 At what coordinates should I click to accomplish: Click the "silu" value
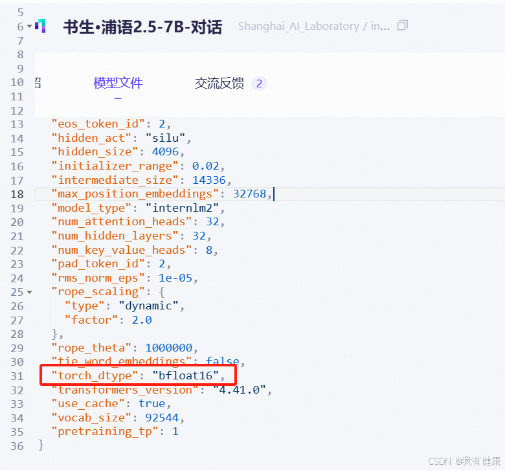click(165, 138)
